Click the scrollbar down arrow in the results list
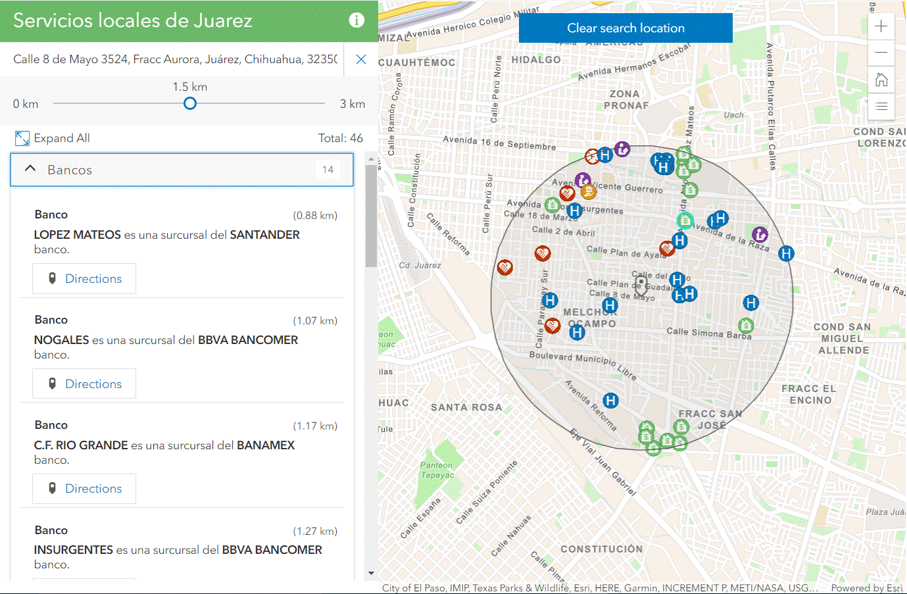The width and height of the screenshot is (907, 594). point(370,572)
